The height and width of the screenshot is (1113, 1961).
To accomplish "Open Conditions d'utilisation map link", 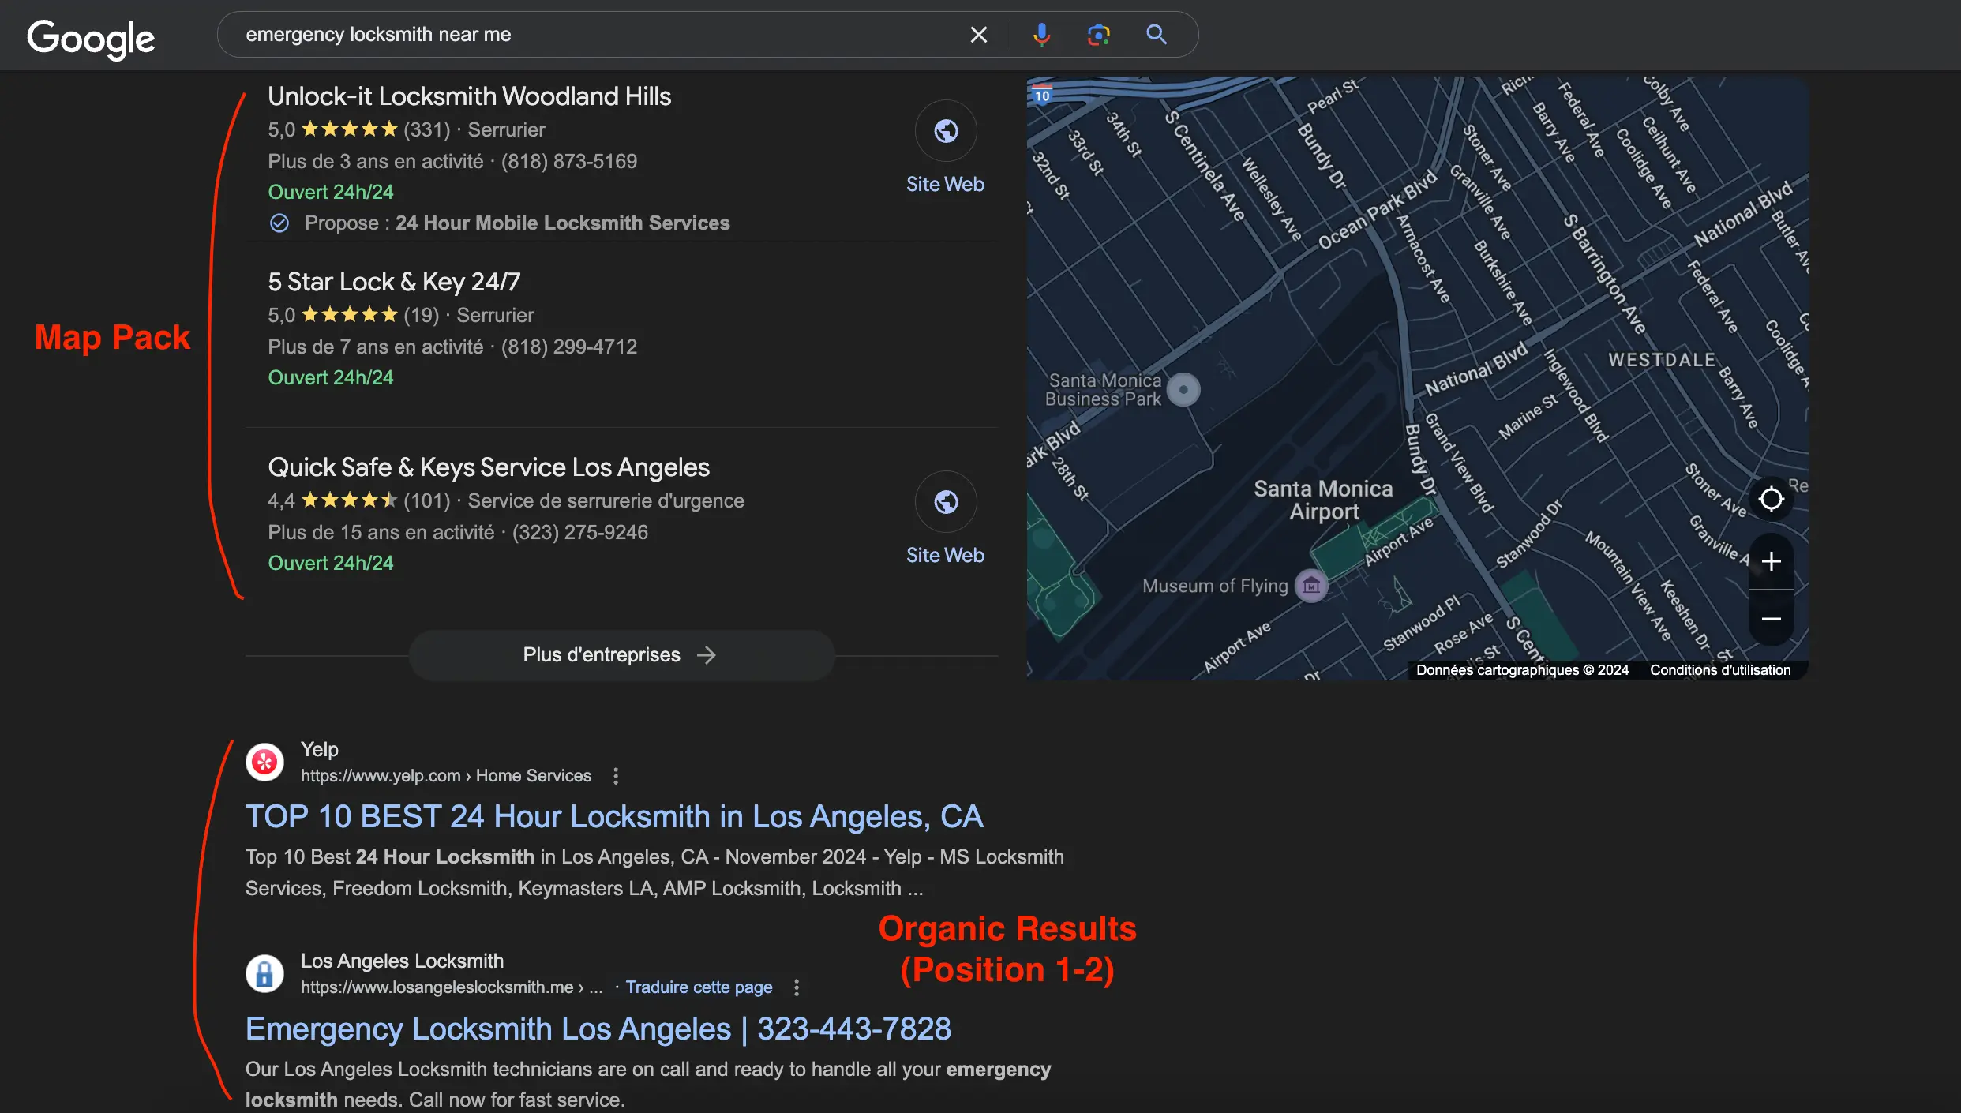I will coord(1720,670).
